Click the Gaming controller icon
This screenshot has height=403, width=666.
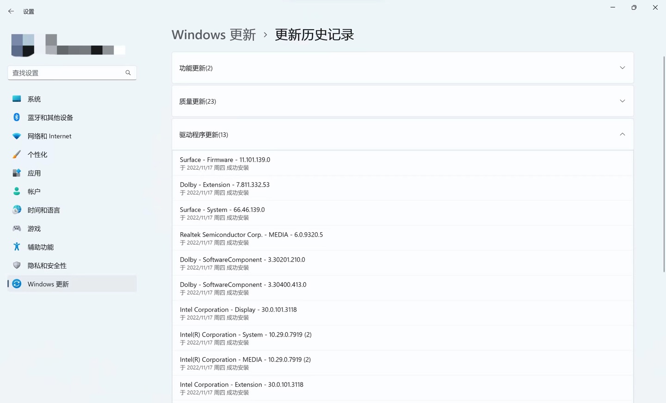coord(17,228)
